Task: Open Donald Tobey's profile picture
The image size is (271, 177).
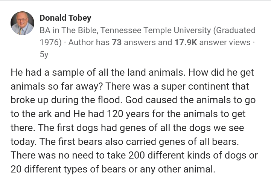Action: 22,23
